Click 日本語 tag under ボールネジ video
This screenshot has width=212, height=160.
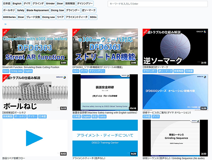pyautogui.click(x=42, y=116)
